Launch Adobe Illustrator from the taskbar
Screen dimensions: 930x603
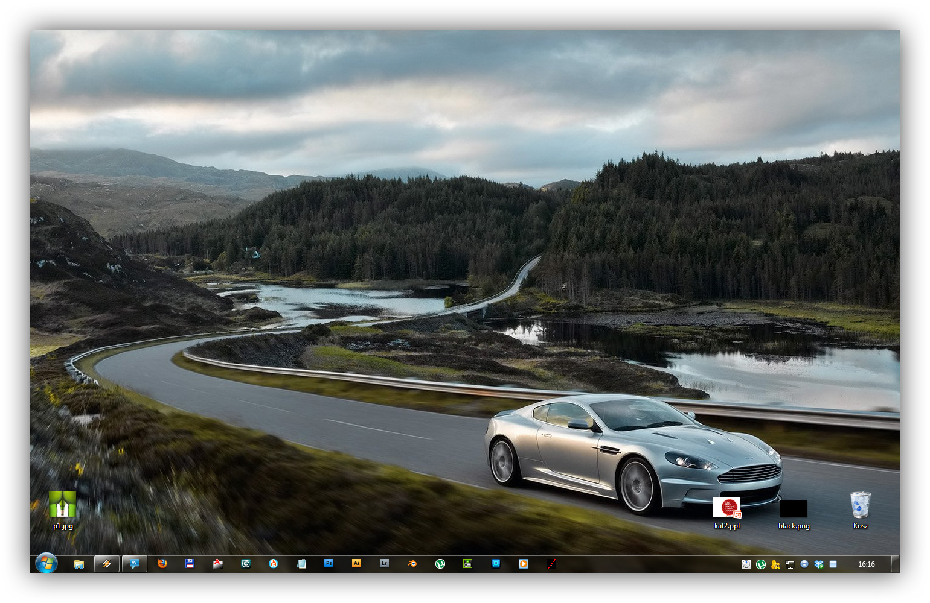tap(356, 564)
